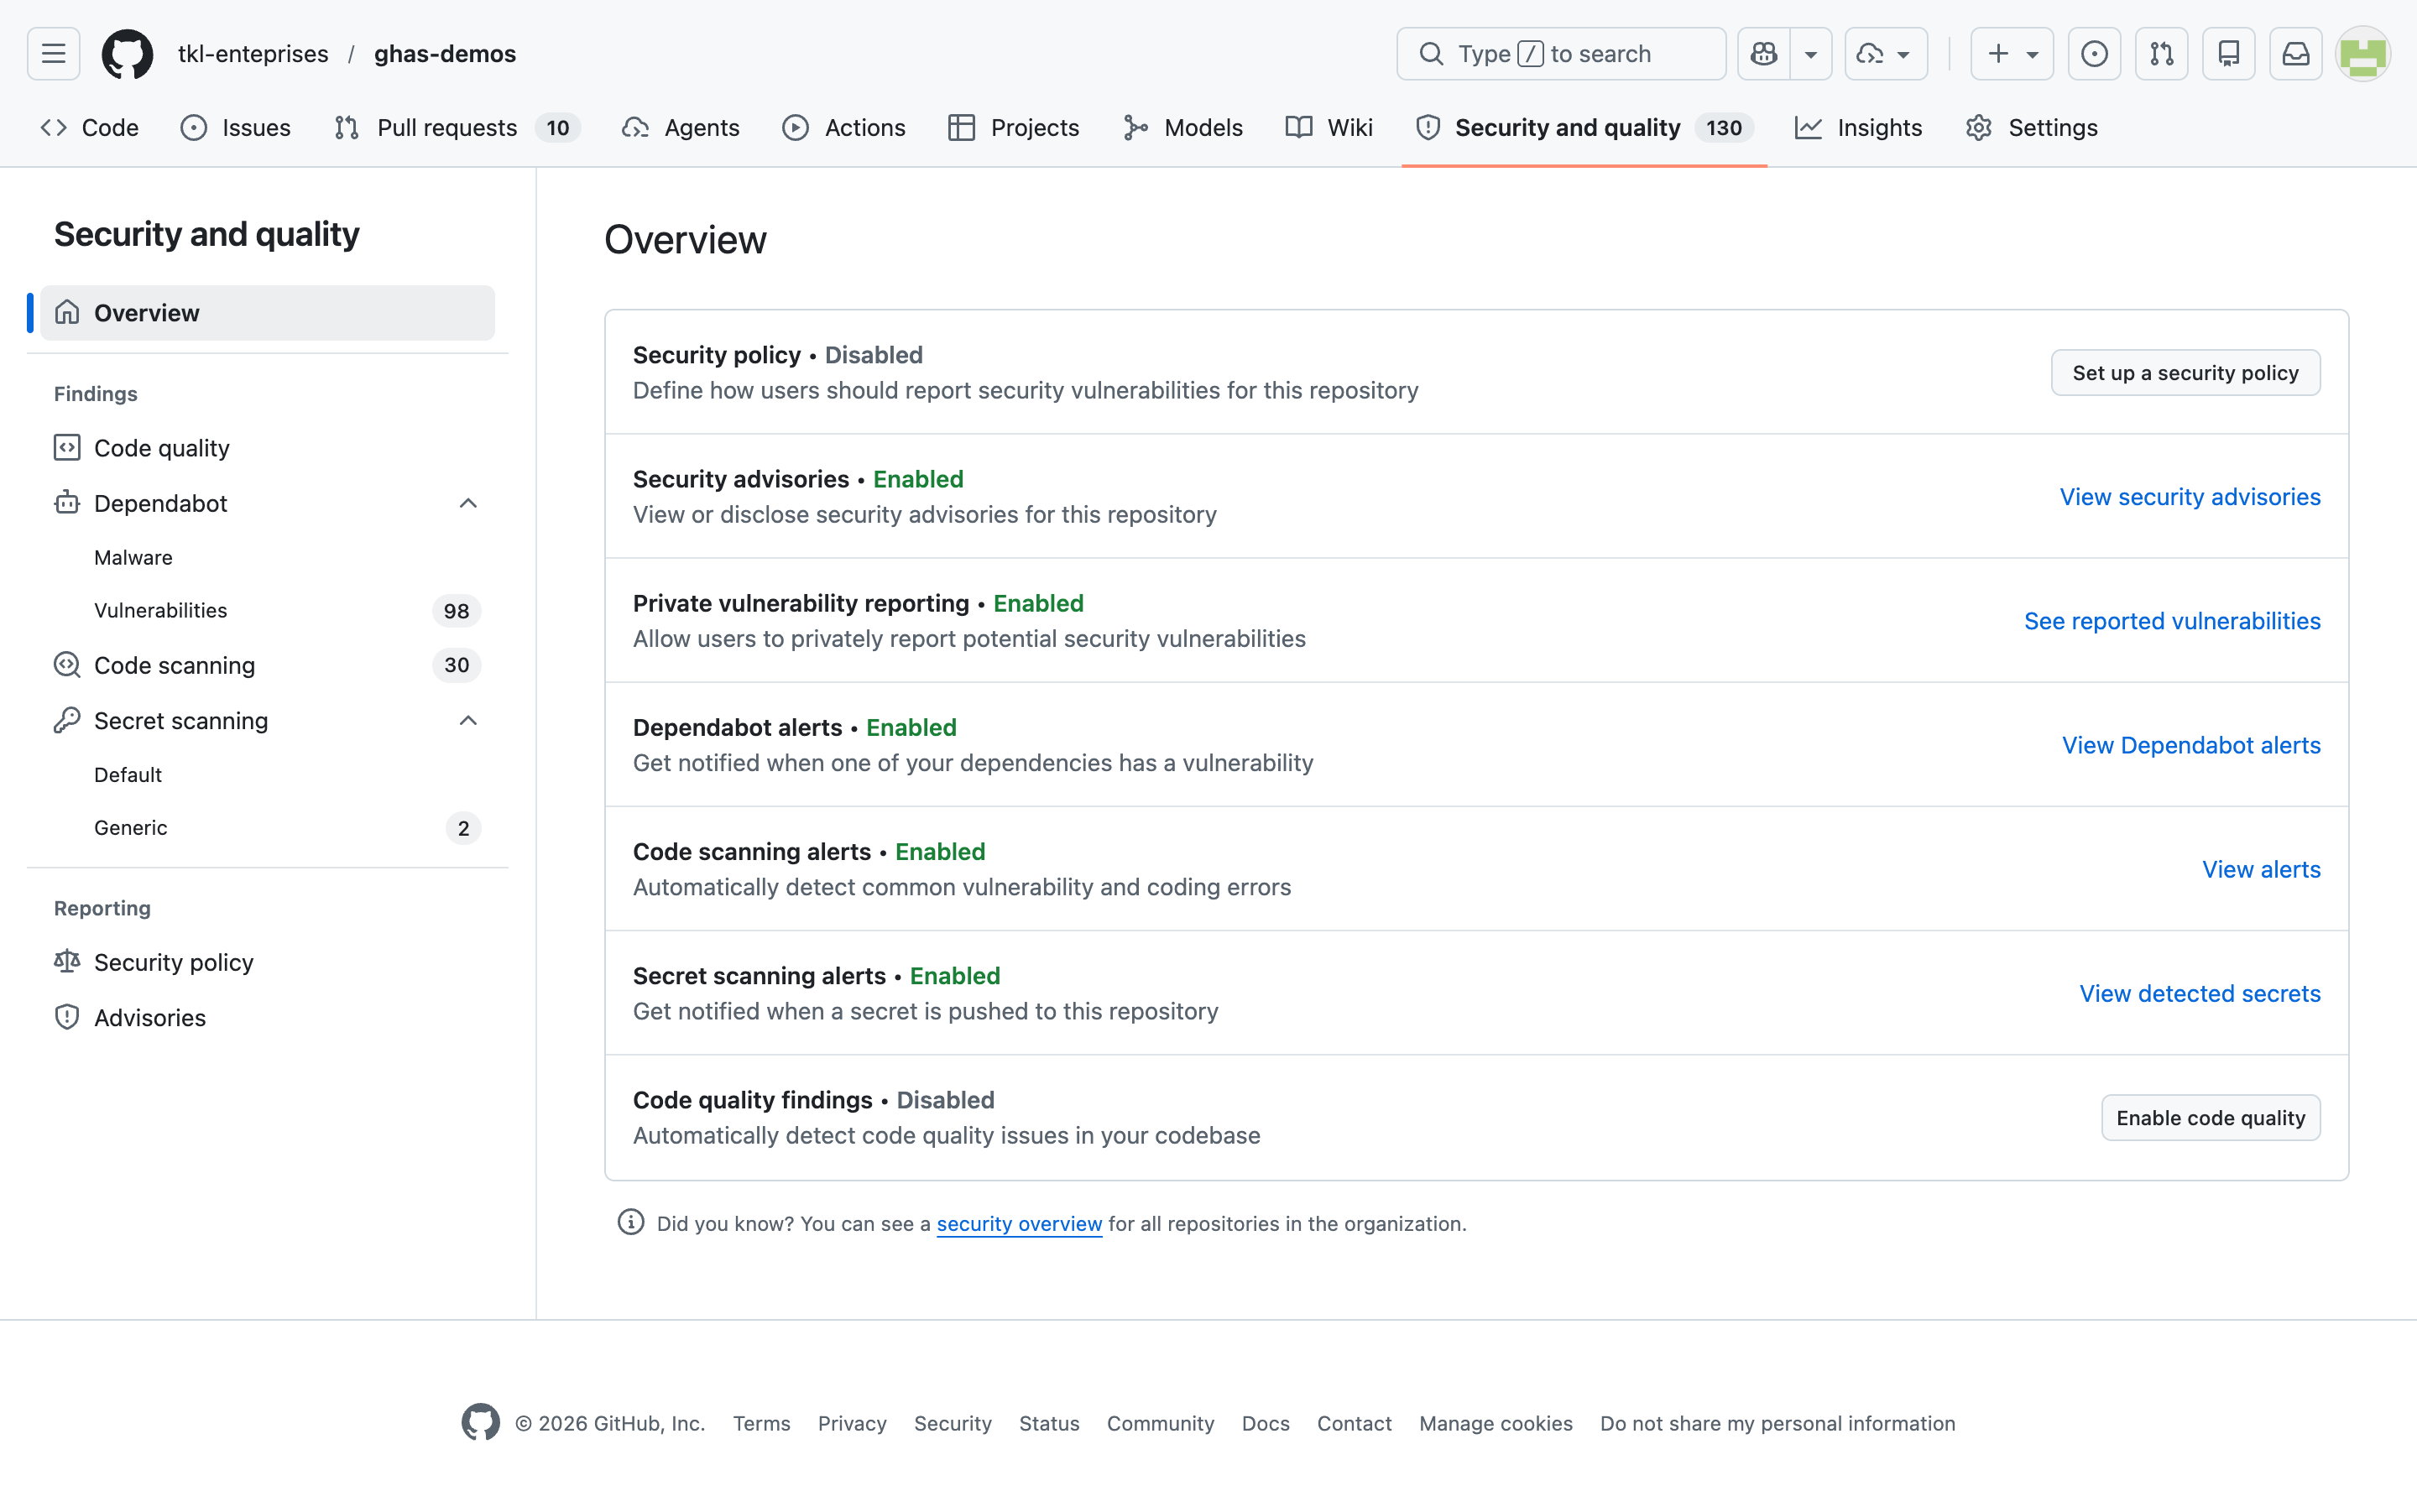Open the pull requests icon in the top bar
The height and width of the screenshot is (1512, 2417).
pos(2161,54)
